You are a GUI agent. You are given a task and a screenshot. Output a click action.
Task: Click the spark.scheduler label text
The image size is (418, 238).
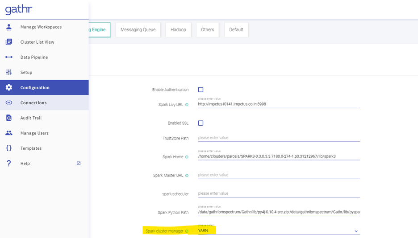point(176,194)
